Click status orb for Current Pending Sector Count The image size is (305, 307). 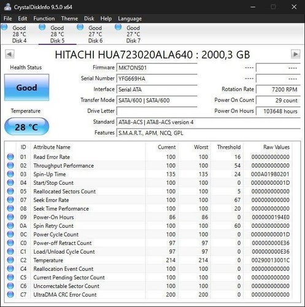point(10,277)
